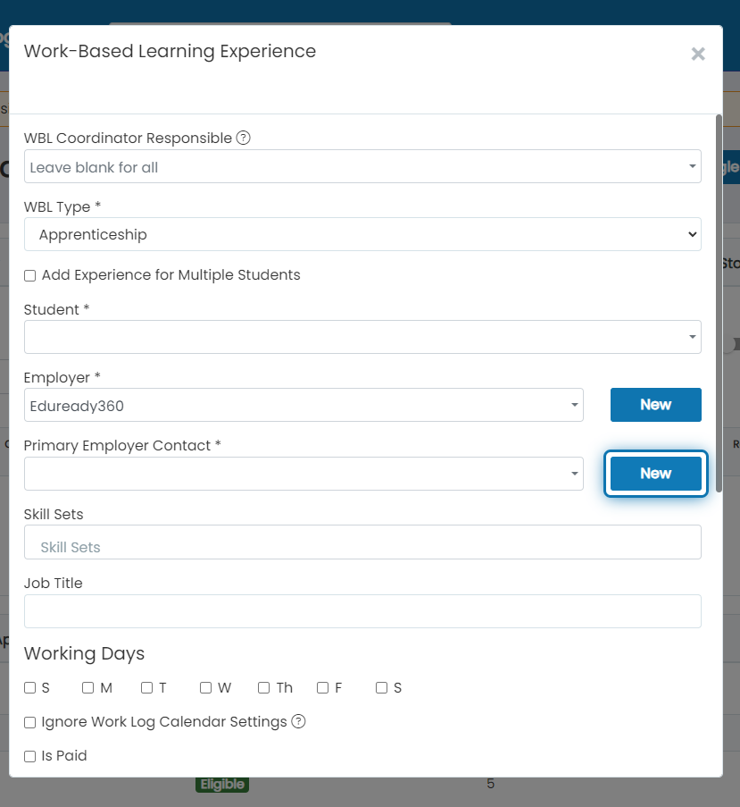Check Wednesday working day box
Image resolution: width=740 pixels, height=807 pixels.
click(205, 688)
